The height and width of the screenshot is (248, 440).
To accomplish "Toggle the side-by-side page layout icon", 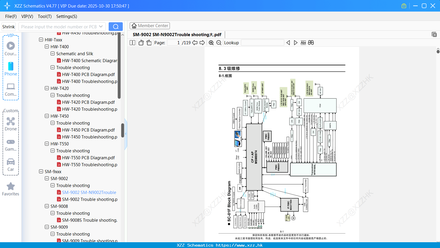I will pos(132,42).
